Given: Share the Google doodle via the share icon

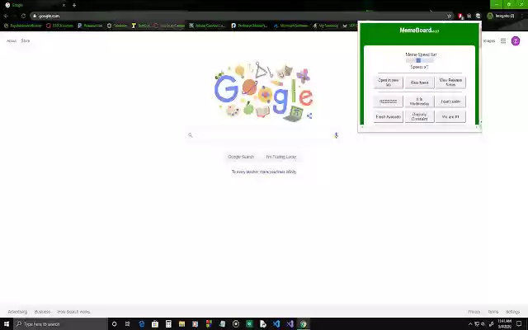Looking at the screenshot, I should (x=309, y=115).
